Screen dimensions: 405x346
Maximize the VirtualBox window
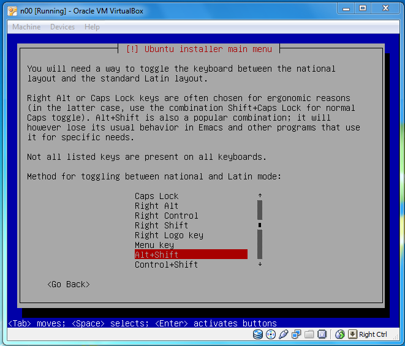pos(363,9)
